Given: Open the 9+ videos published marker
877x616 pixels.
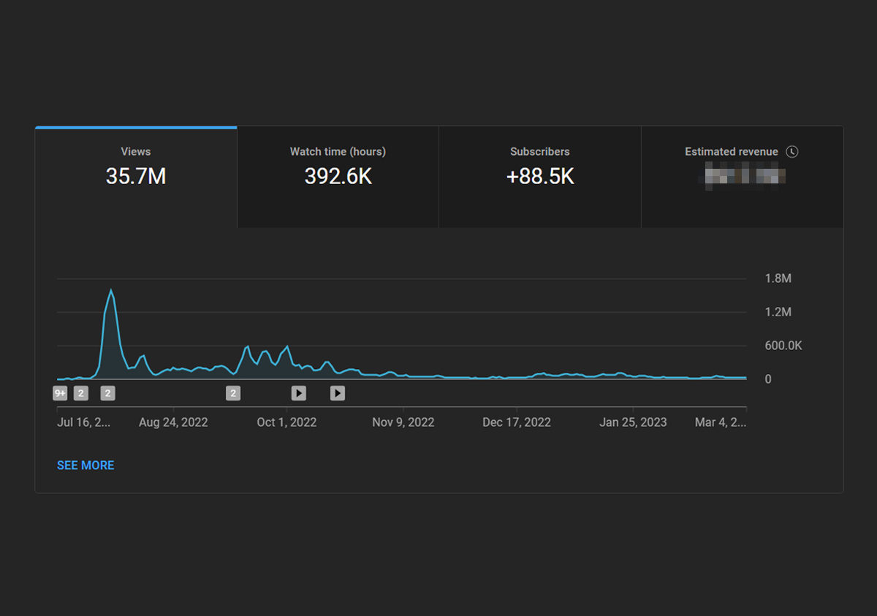Looking at the screenshot, I should 60,394.
